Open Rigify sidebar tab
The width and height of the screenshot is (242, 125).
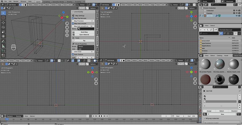point(97,49)
